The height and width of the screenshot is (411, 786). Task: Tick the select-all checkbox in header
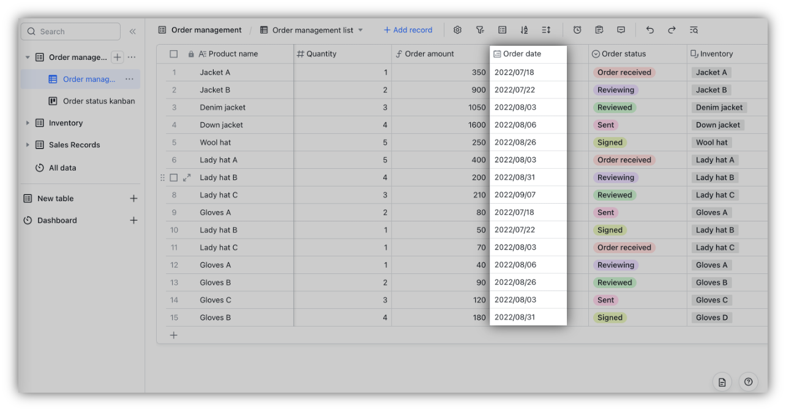[174, 54]
